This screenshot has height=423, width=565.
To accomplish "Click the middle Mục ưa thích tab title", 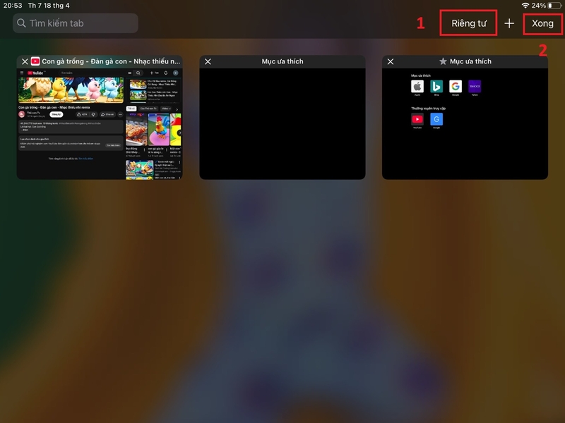I will pyautogui.click(x=282, y=61).
